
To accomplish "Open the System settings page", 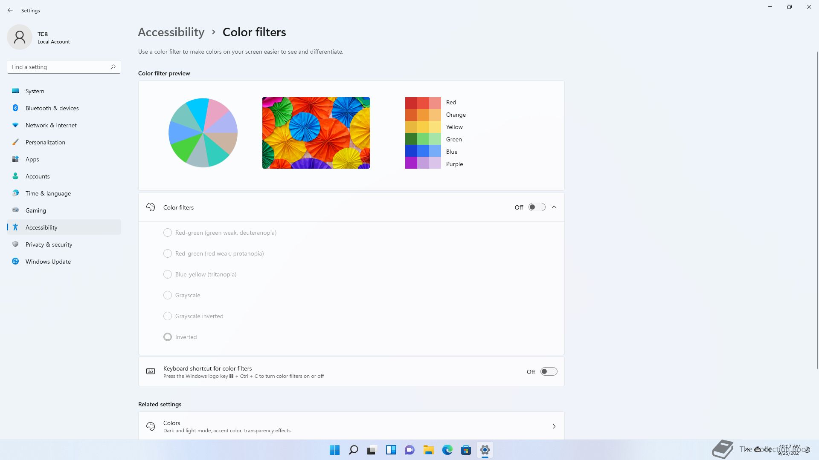I will point(64,91).
